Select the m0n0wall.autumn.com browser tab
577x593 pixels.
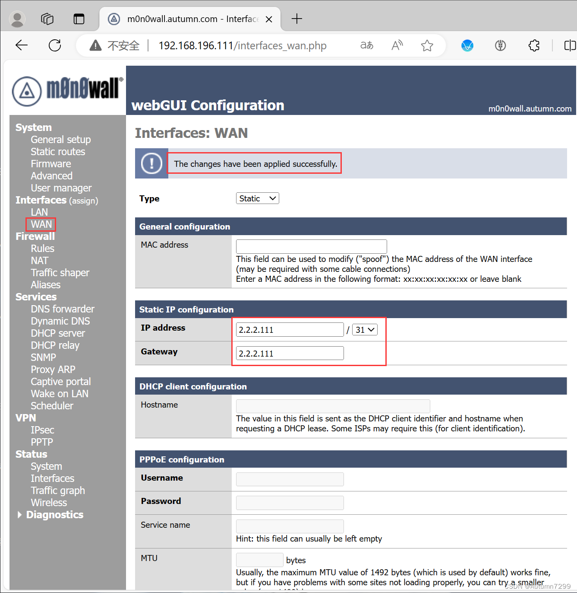pos(190,19)
